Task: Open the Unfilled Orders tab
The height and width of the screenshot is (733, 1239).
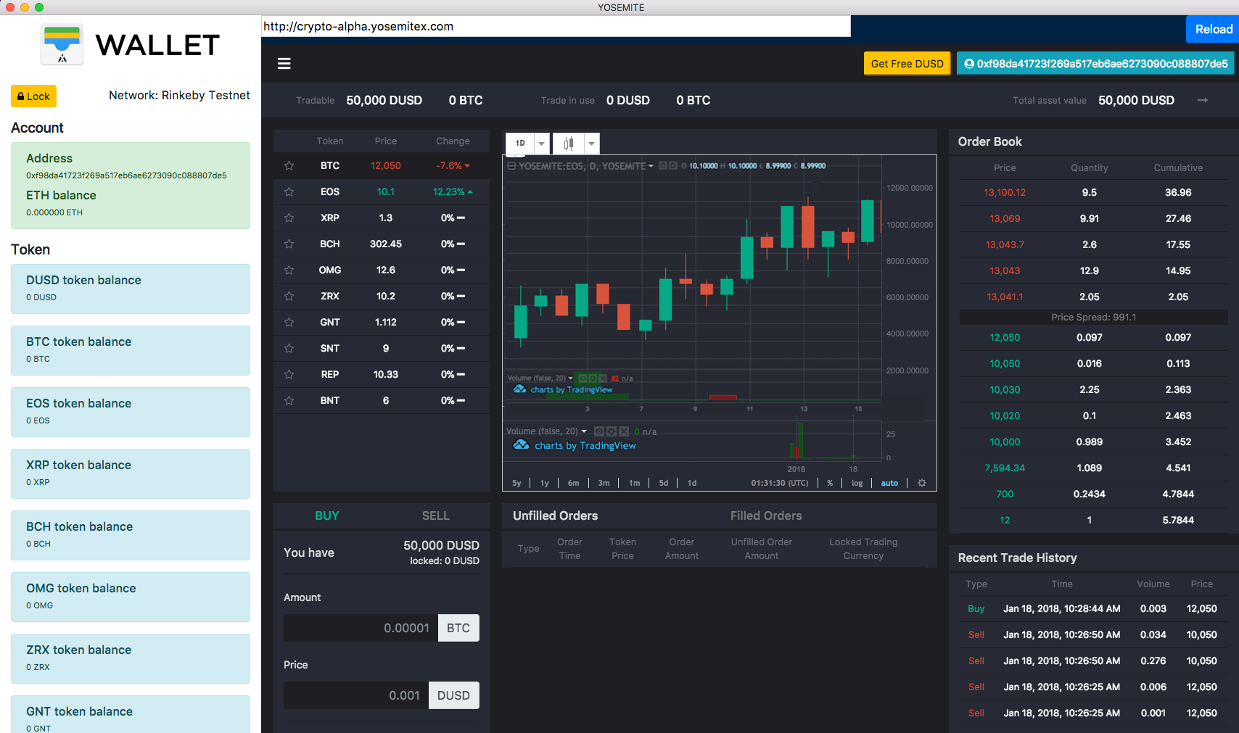Action: click(556, 515)
